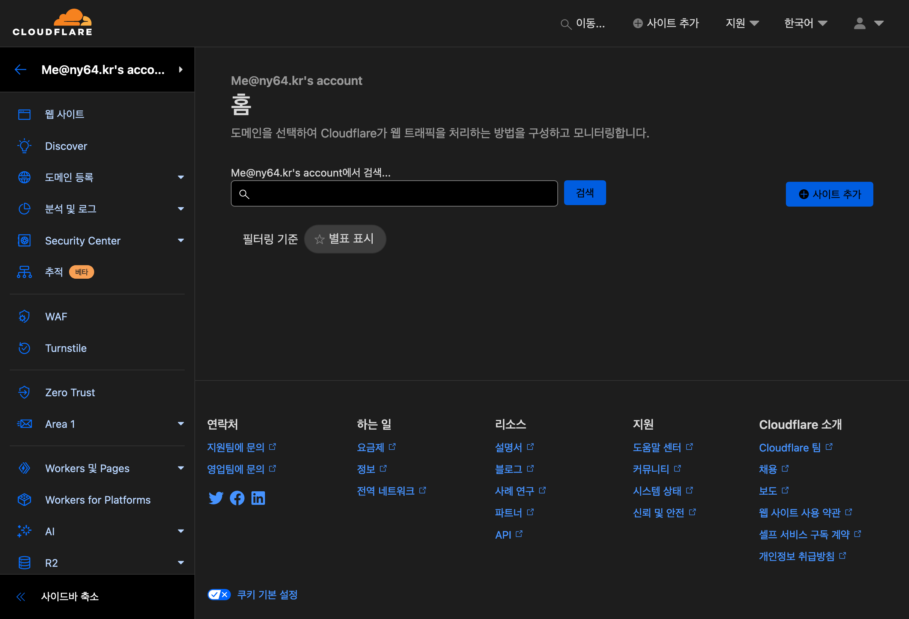Click the R2 database icon
Image resolution: width=909 pixels, height=619 pixels.
[24, 563]
